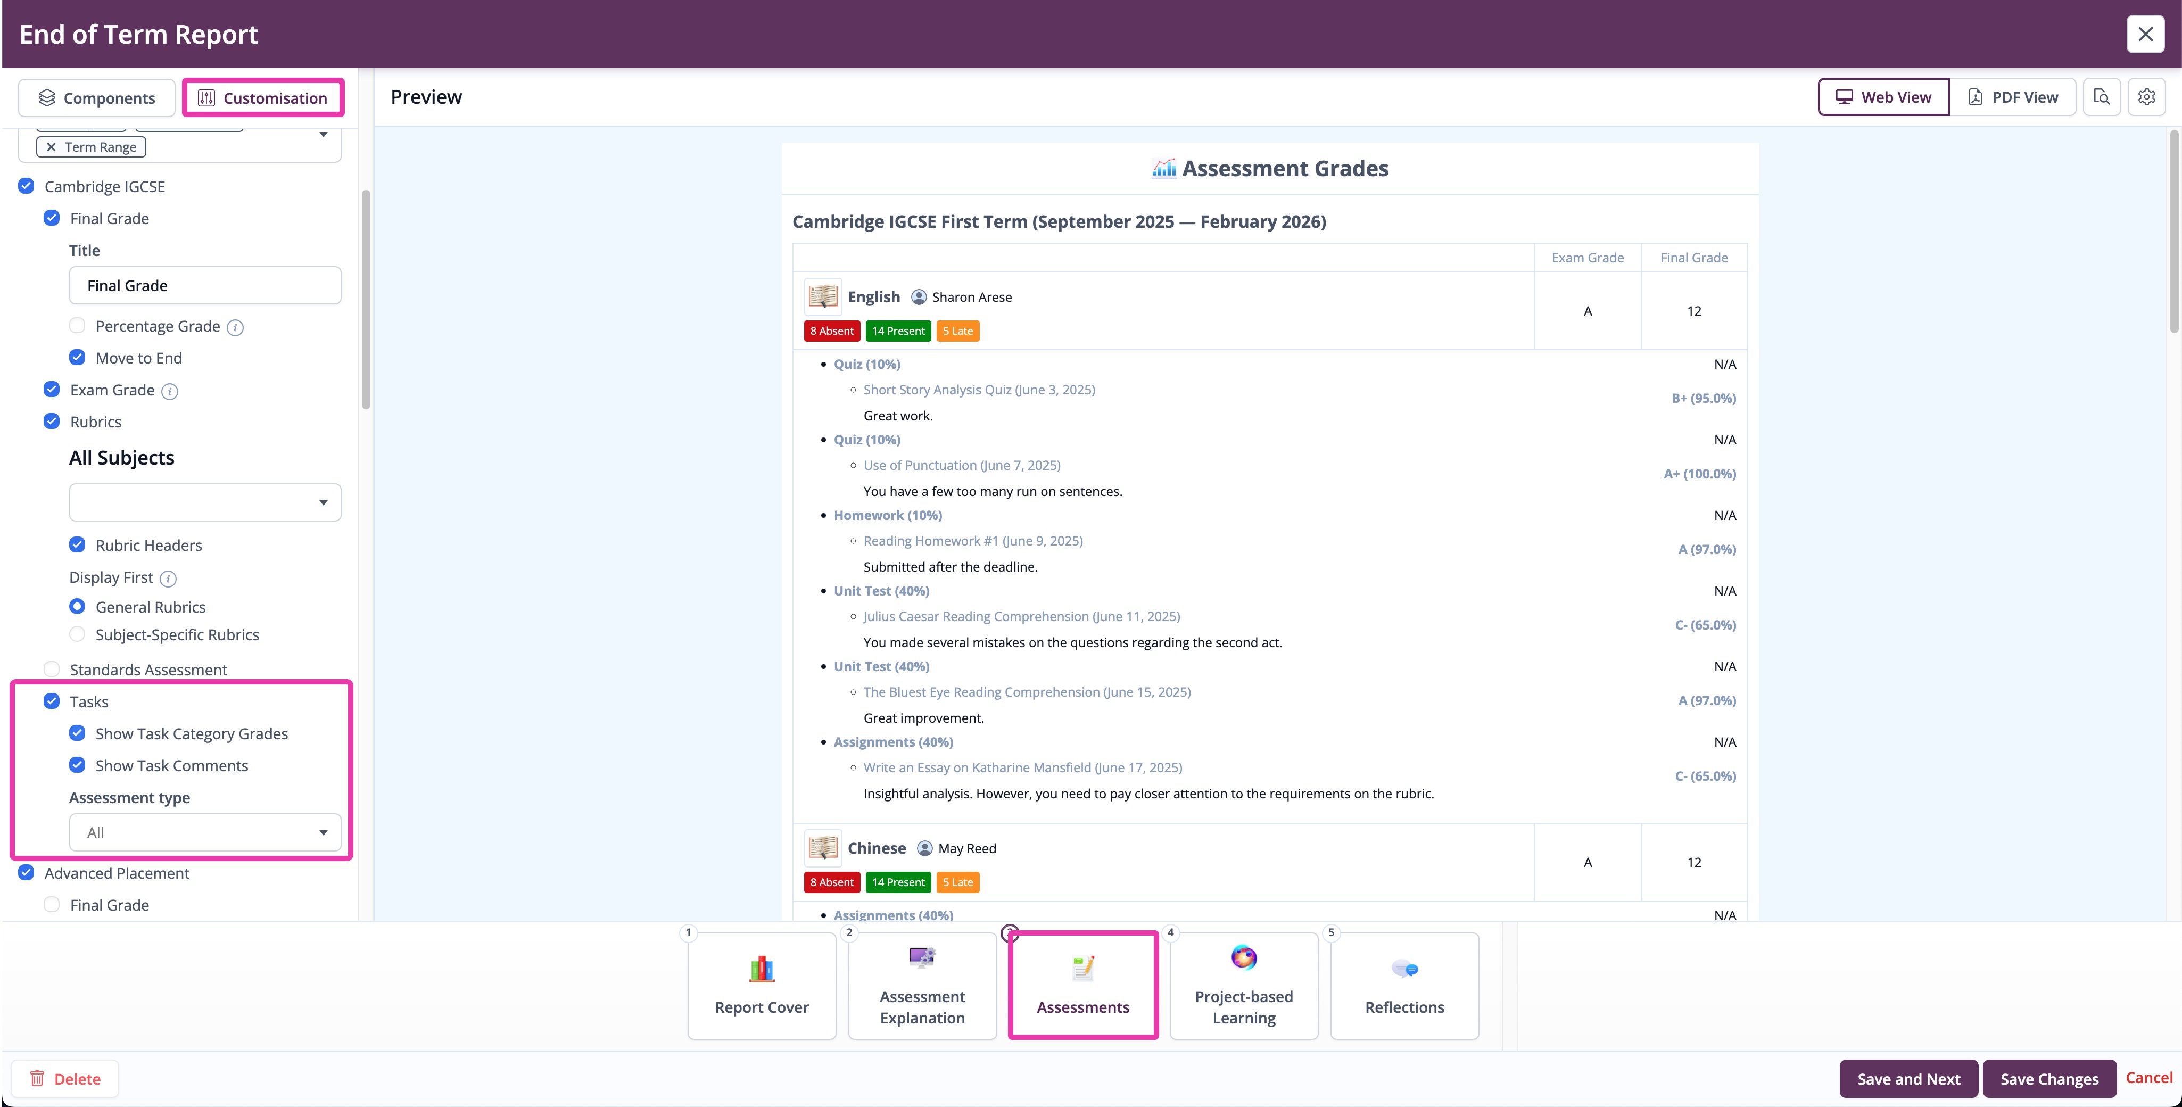Open the Components panel
The width and height of the screenshot is (2182, 1107).
pos(96,97)
